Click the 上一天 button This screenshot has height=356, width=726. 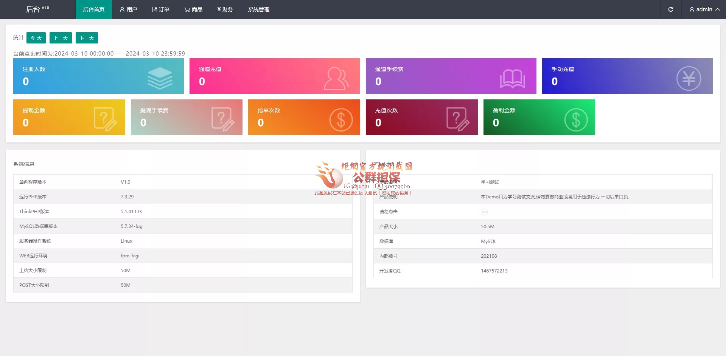click(x=61, y=38)
